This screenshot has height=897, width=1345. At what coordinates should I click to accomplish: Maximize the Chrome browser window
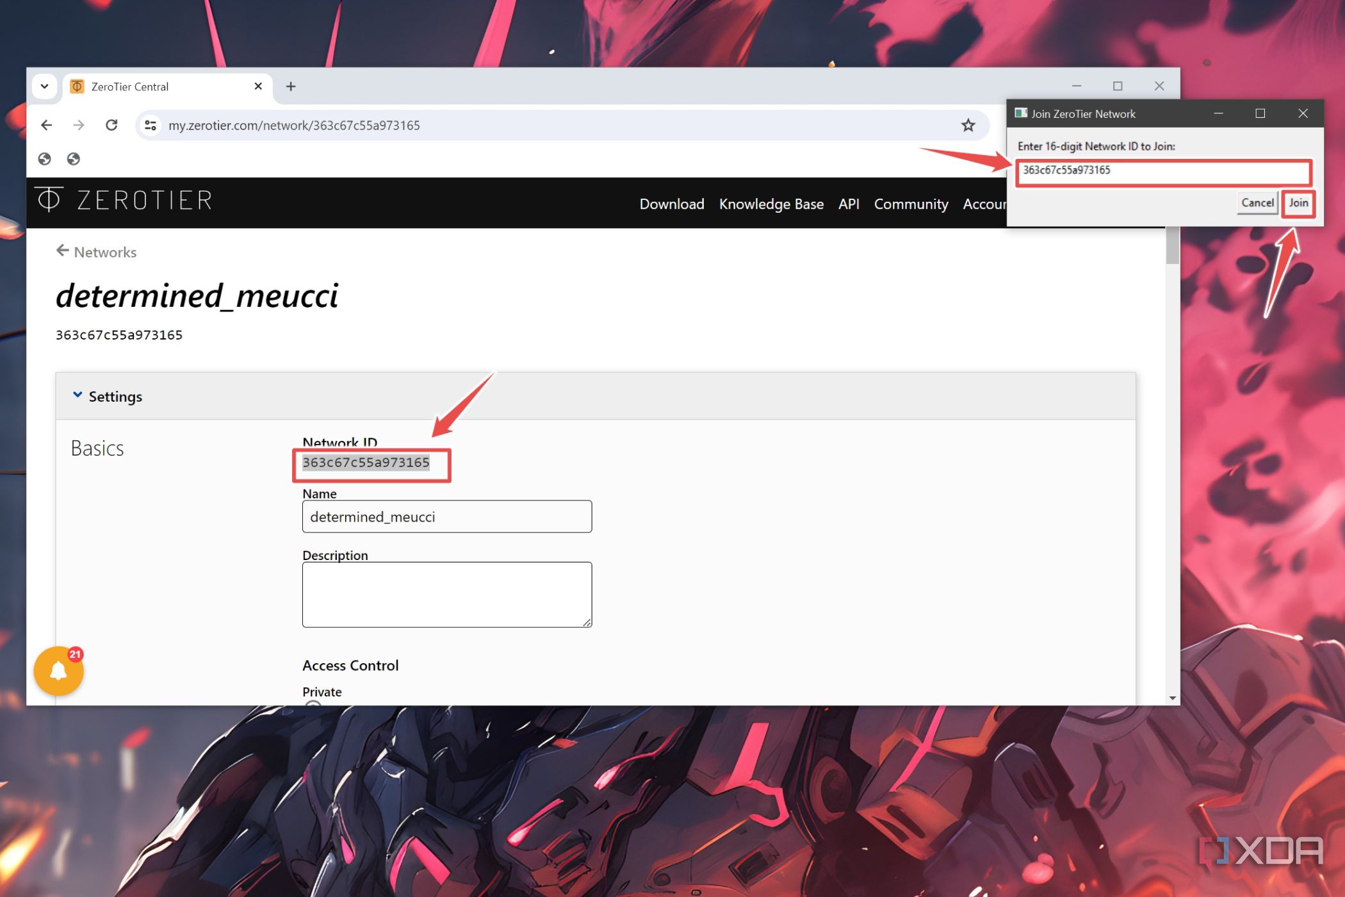coord(1118,86)
